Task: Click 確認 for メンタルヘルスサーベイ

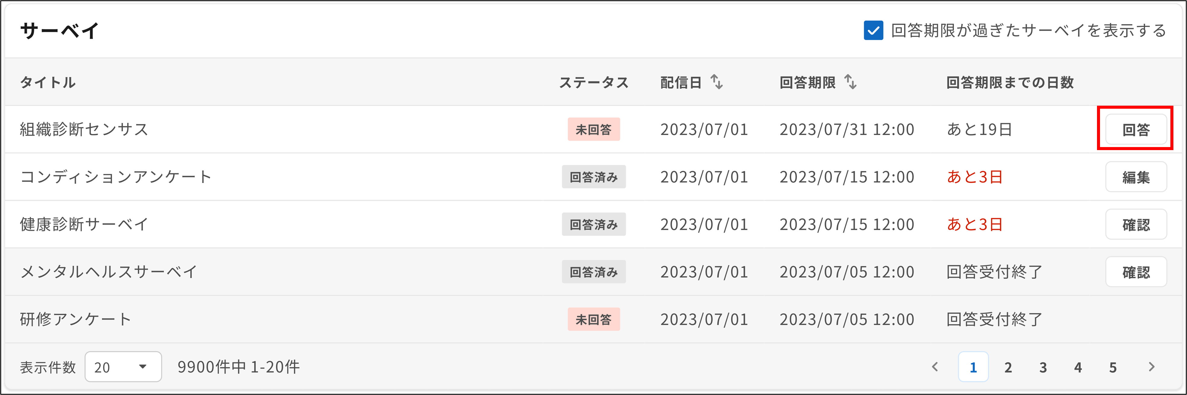Action: pyautogui.click(x=1136, y=271)
